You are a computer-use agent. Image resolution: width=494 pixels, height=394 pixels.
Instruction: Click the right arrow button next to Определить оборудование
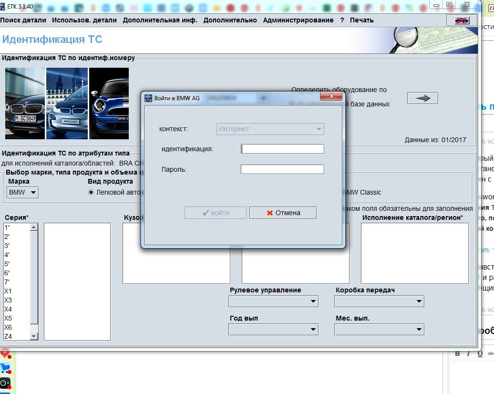(422, 98)
